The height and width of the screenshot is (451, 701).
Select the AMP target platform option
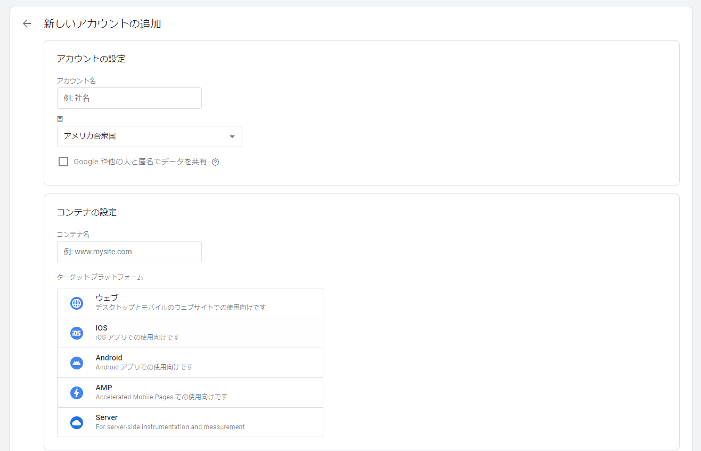pos(190,393)
